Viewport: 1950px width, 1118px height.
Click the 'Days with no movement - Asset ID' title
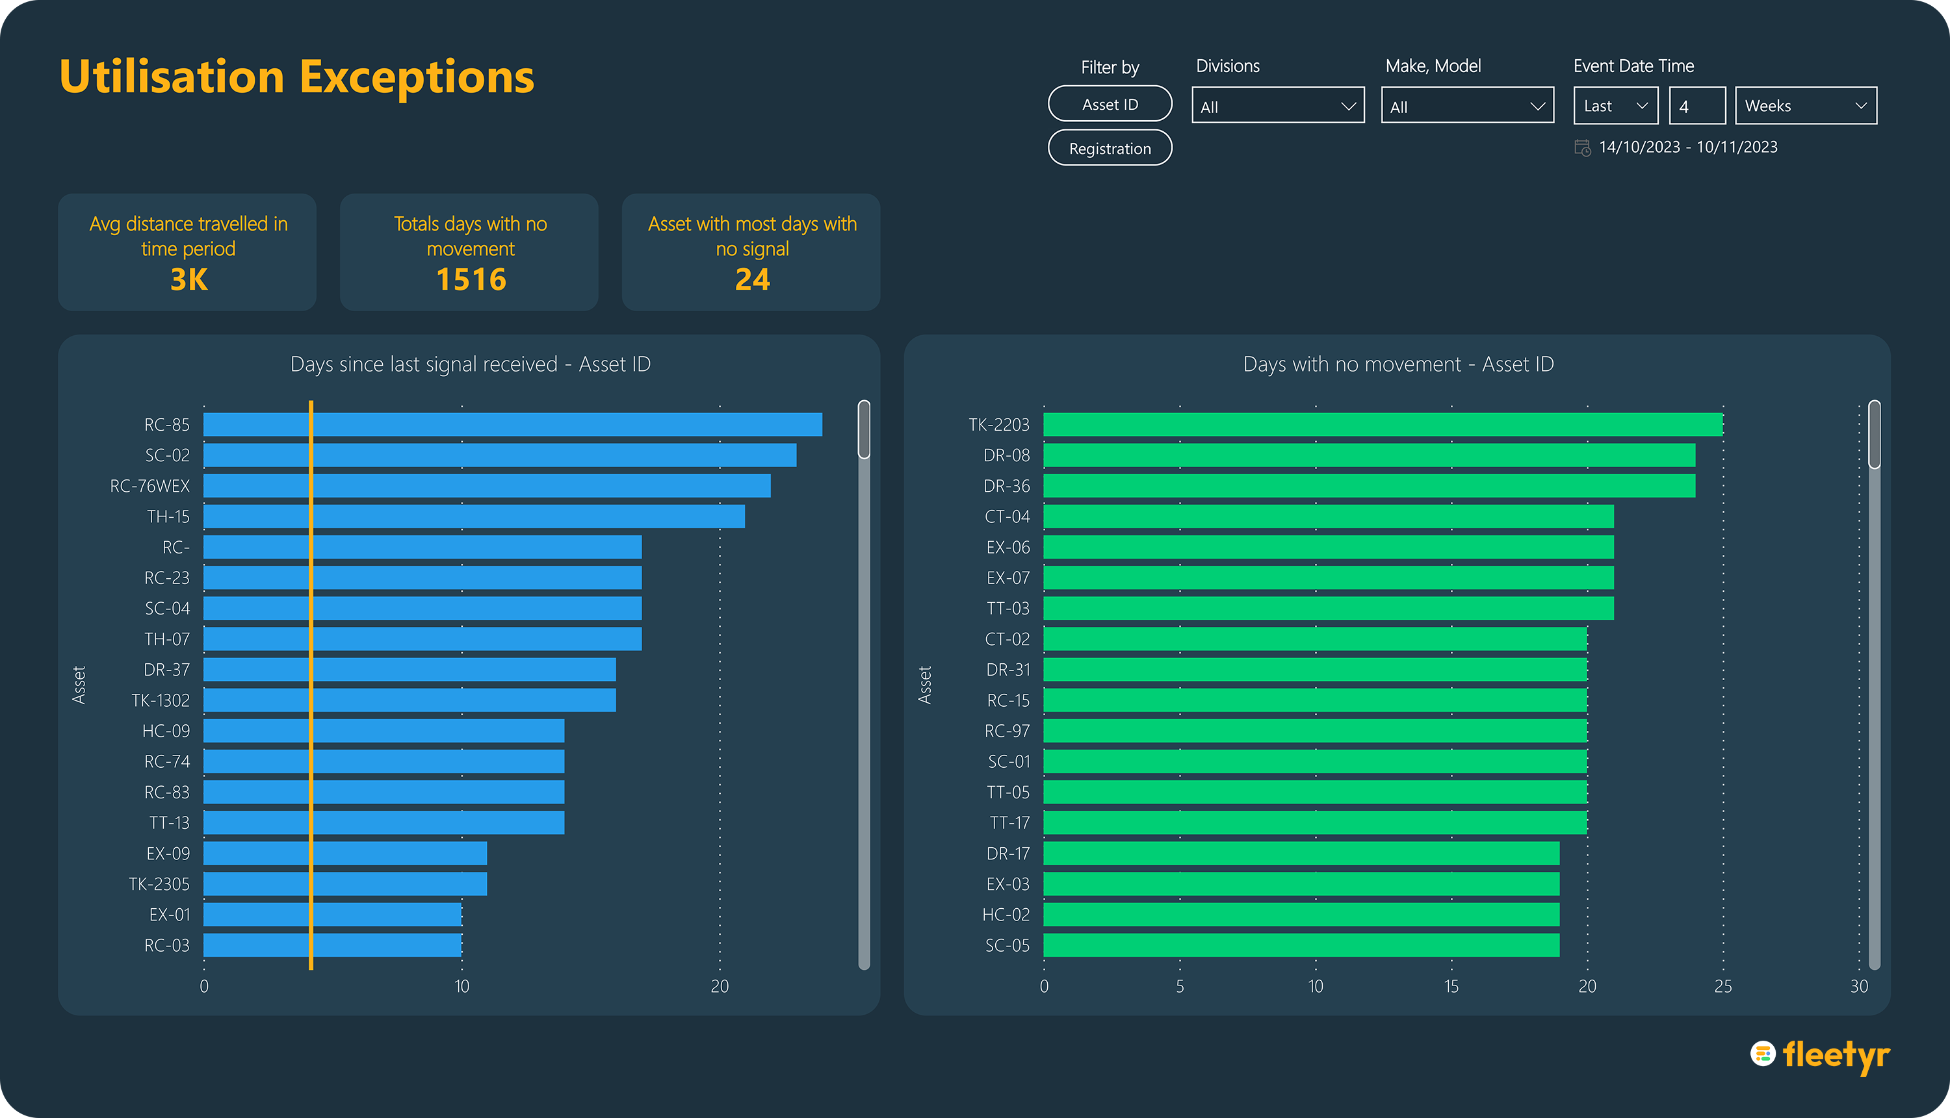pos(1398,364)
